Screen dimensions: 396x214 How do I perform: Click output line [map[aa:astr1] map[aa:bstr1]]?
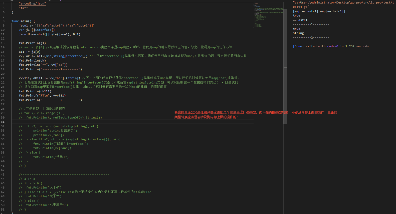pos(319,11)
